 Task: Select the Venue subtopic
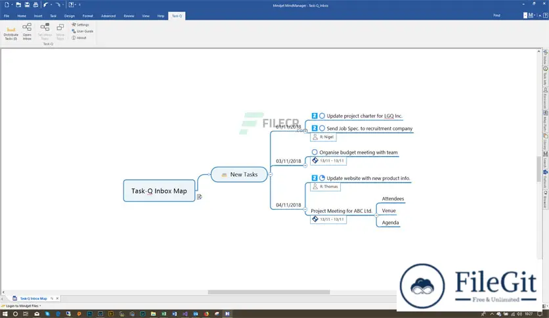[x=389, y=210]
